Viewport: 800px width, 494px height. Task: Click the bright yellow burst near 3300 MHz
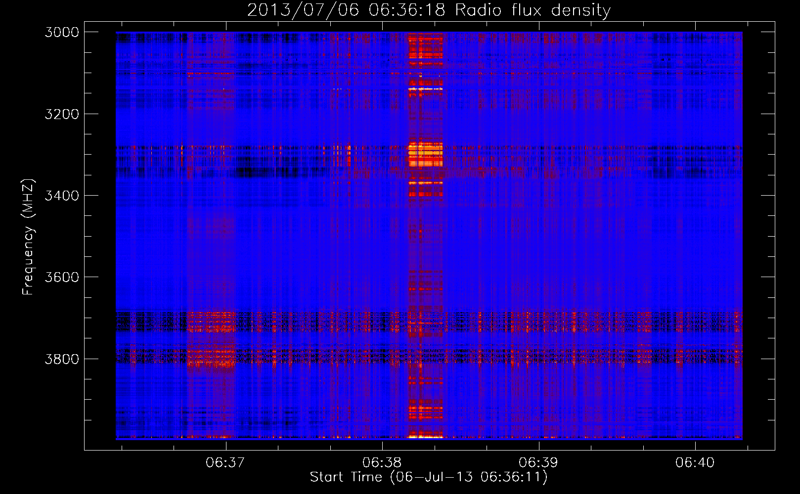click(425, 155)
